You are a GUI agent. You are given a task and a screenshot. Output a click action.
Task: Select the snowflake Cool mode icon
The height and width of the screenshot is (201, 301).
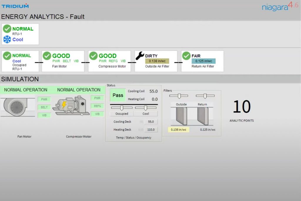(7, 39)
